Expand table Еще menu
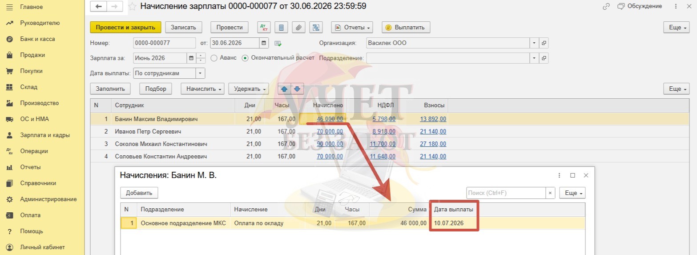The image size is (697, 255). point(676,89)
